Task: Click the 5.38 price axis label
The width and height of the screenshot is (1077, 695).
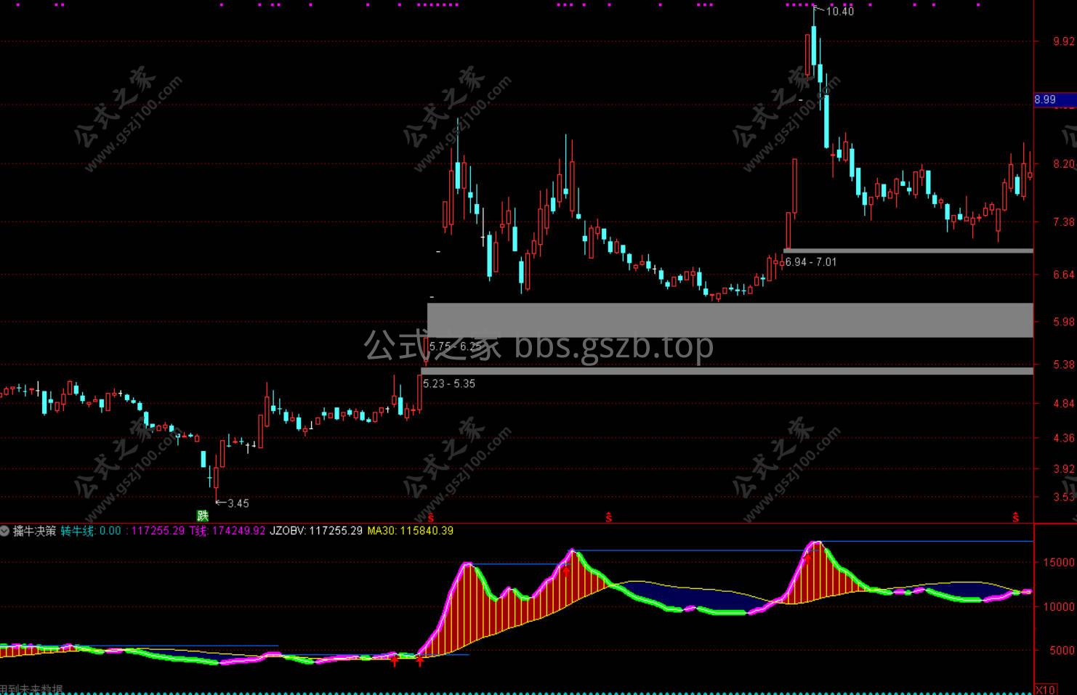Action: click(1064, 365)
